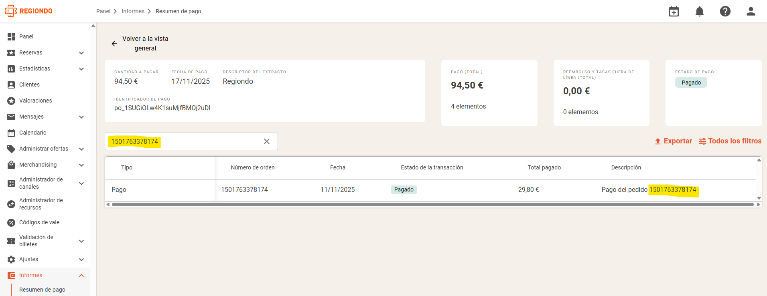Expand Administrar ofertas chevron

pos(81,149)
